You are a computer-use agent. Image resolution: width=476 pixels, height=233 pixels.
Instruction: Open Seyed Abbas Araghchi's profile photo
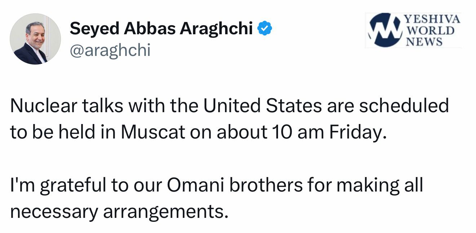click(x=35, y=39)
